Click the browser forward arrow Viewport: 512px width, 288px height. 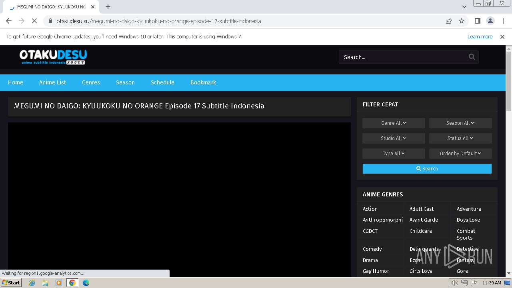(x=22, y=21)
